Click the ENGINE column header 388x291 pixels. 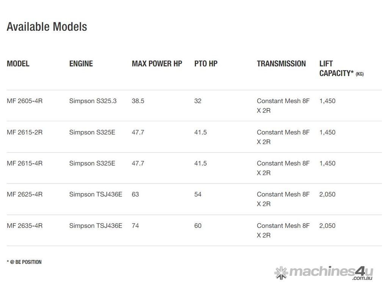81,64
